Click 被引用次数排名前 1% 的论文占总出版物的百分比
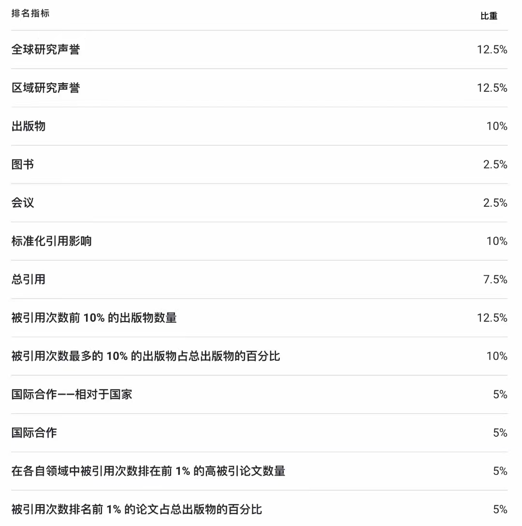 click(x=136, y=509)
